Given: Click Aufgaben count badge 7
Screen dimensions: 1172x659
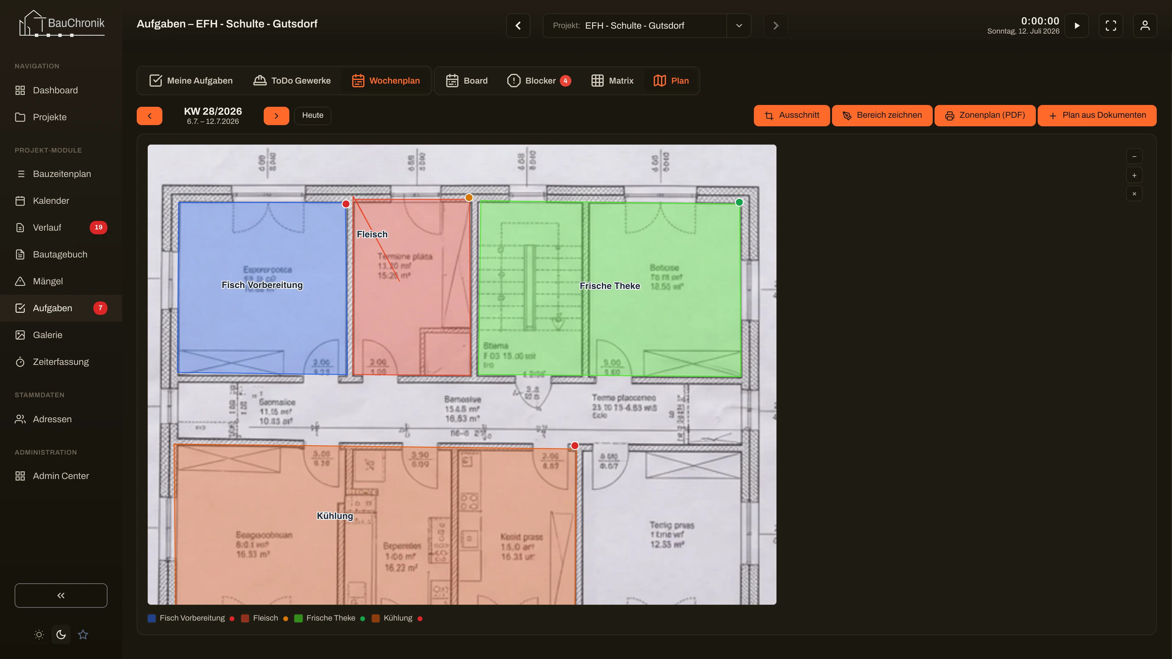Looking at the screenshot, I should (x=100, y=308).
